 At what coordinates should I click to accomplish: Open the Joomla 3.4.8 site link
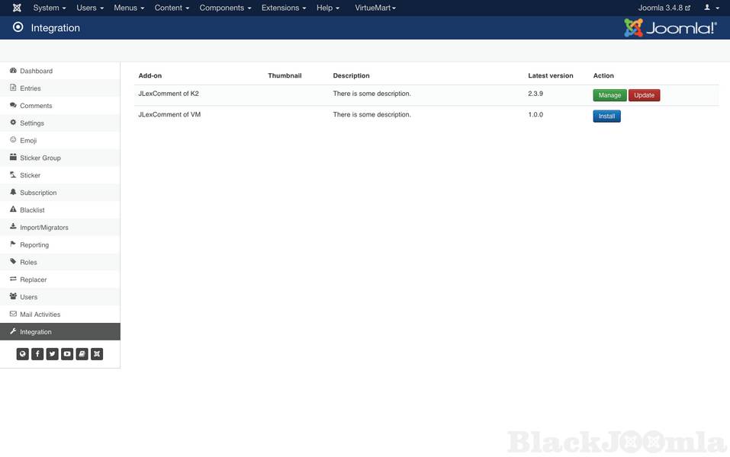(x=664, y=8)
